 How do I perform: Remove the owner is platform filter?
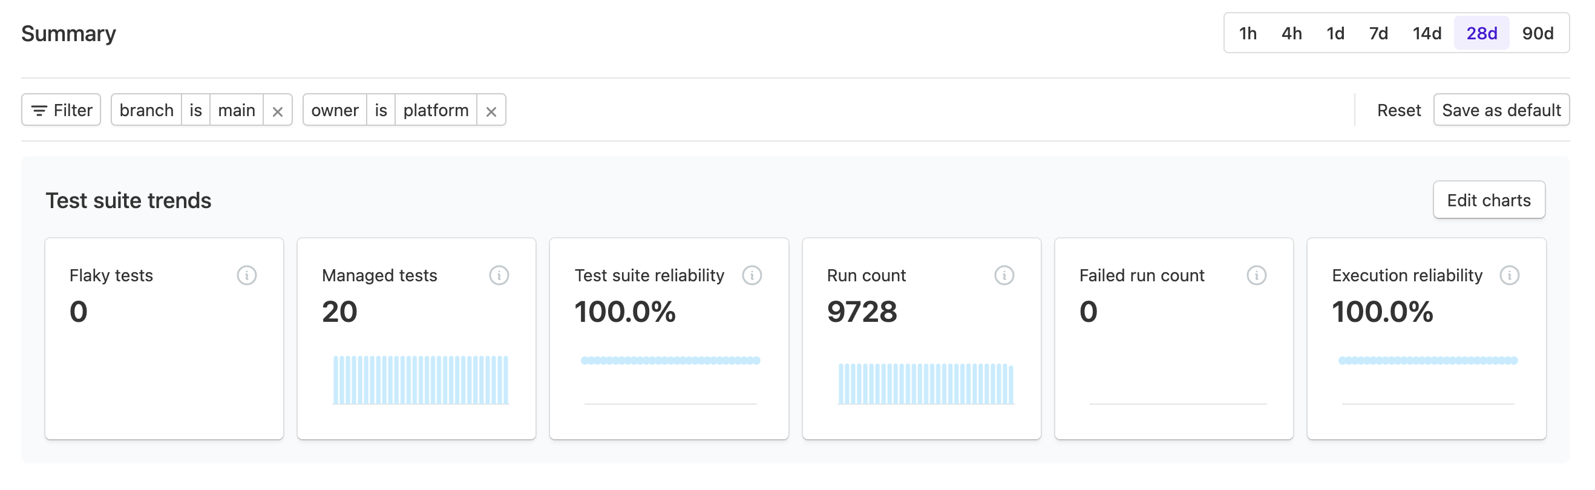pos(491,111)
